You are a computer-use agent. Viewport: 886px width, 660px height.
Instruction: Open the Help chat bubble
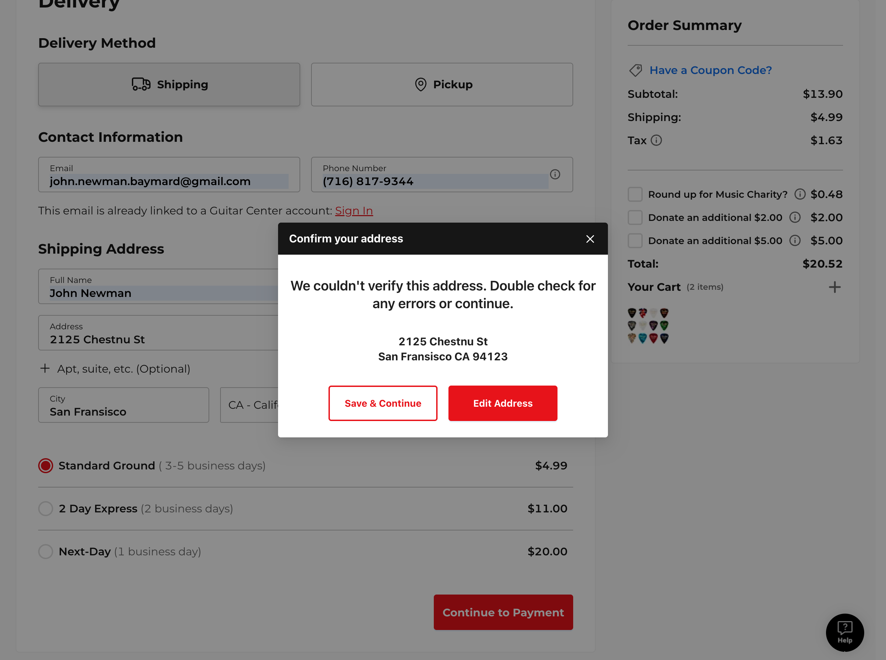tap(844, 632)
